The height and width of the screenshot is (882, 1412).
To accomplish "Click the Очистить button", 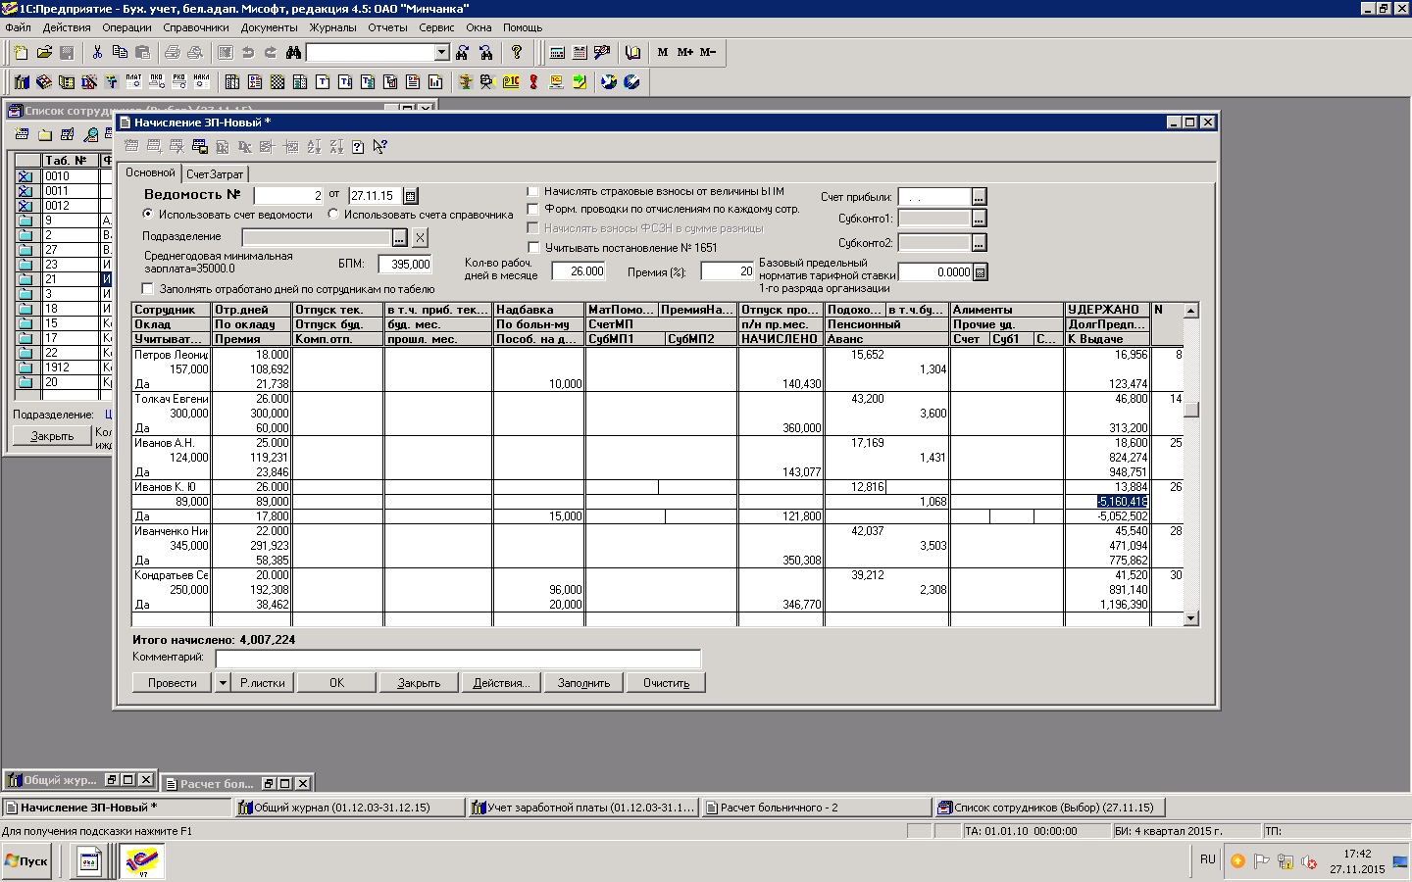I will click(x=666, y=682).
